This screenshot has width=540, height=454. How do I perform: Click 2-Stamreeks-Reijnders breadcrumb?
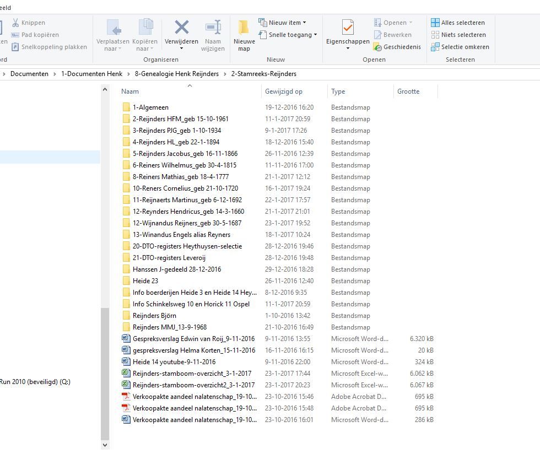click(x=264, y=74)
